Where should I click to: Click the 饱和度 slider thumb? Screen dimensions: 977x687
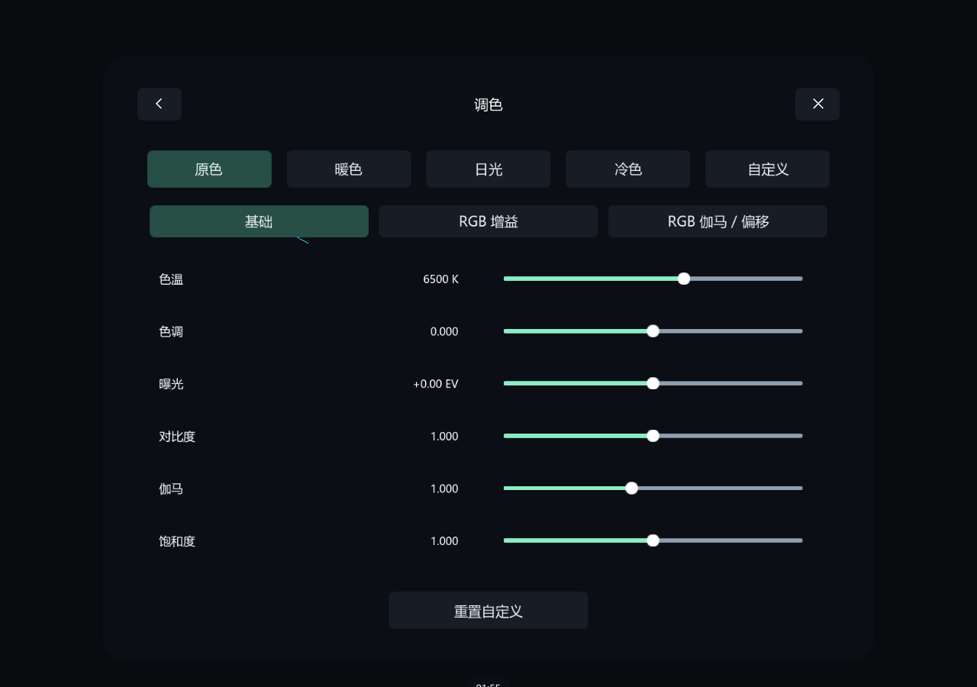653,540
